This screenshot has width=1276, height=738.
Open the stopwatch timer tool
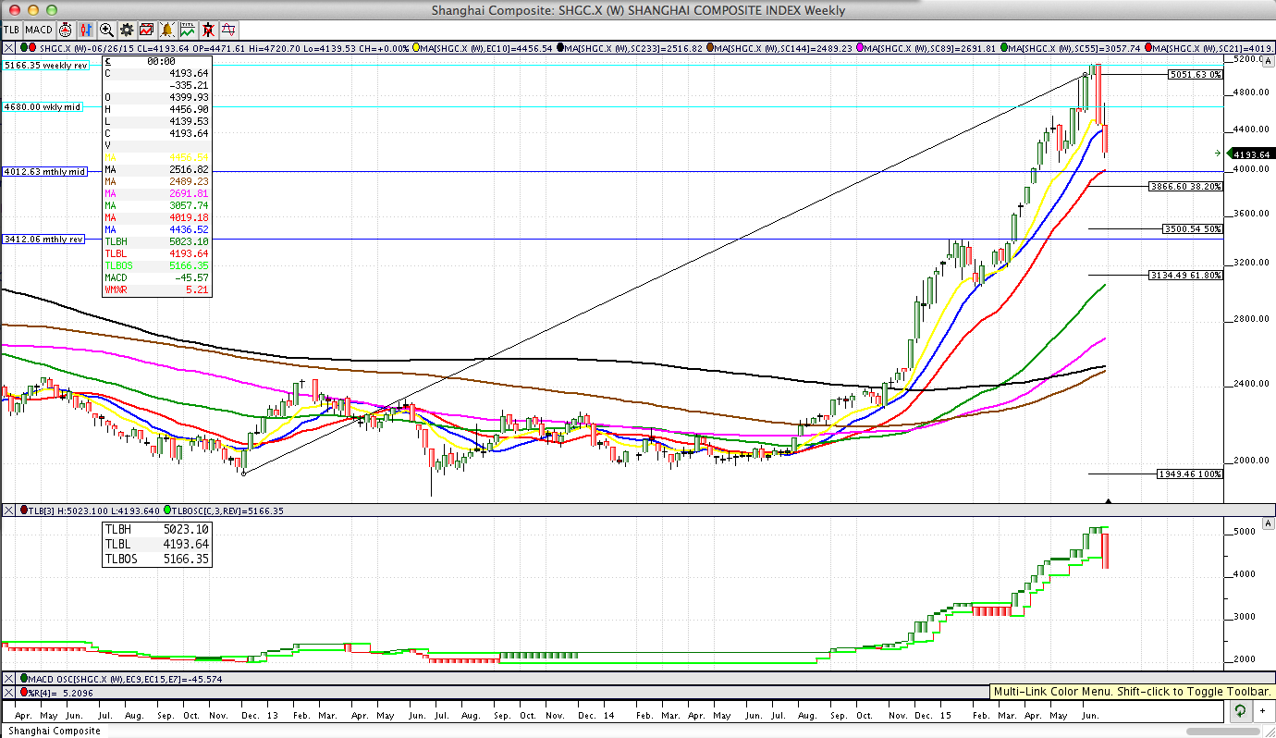pos(66,30)
